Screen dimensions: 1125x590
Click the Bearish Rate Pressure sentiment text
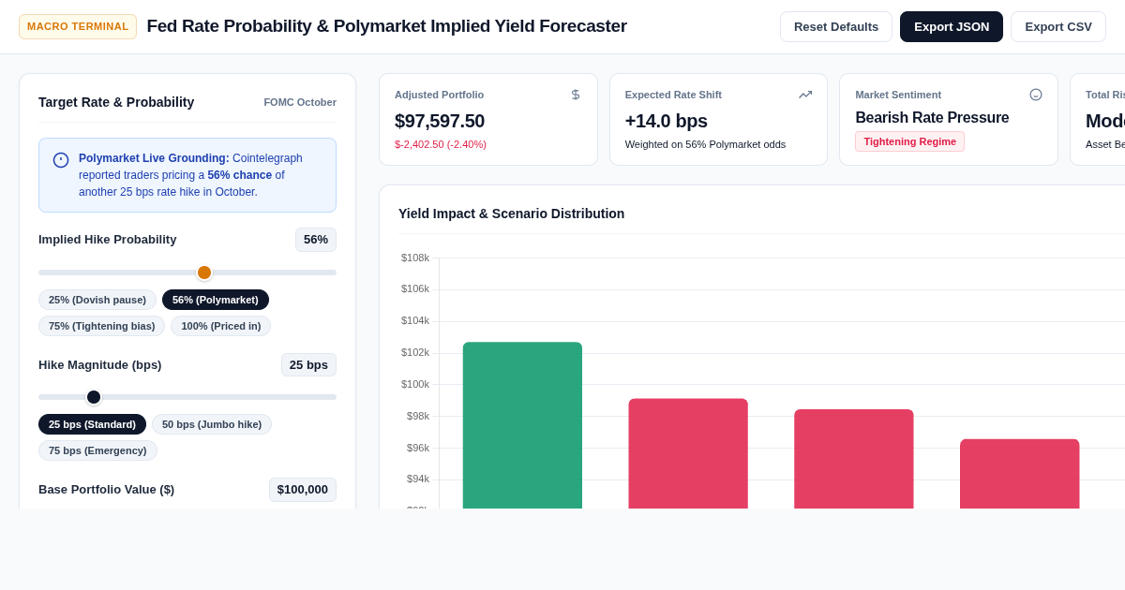[932, 118]
